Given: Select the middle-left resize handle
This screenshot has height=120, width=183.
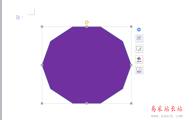Looking at the screenshot, I should 42,65.
